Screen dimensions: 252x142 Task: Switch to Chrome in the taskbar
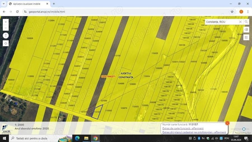coord(95,138)
